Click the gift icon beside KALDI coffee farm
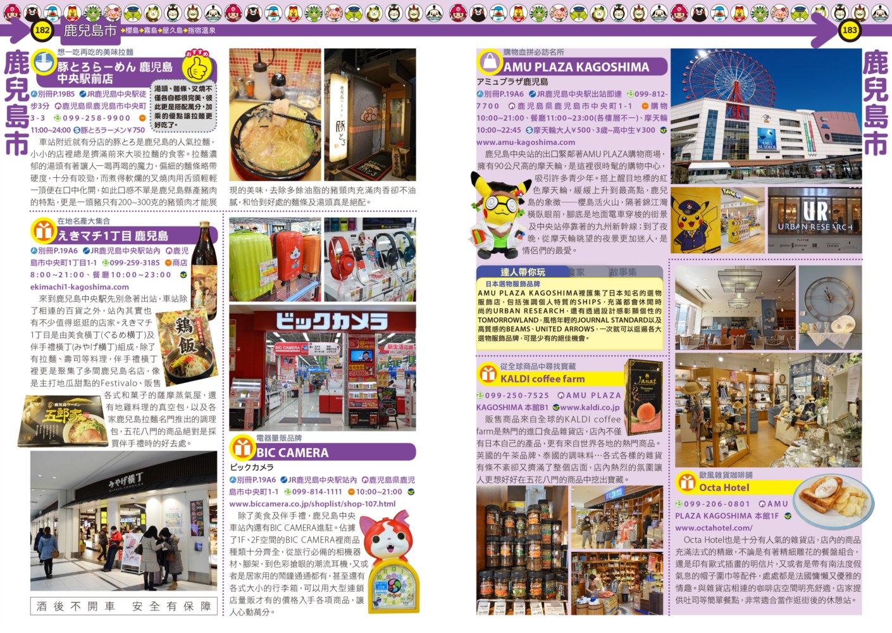 [488, 374]
